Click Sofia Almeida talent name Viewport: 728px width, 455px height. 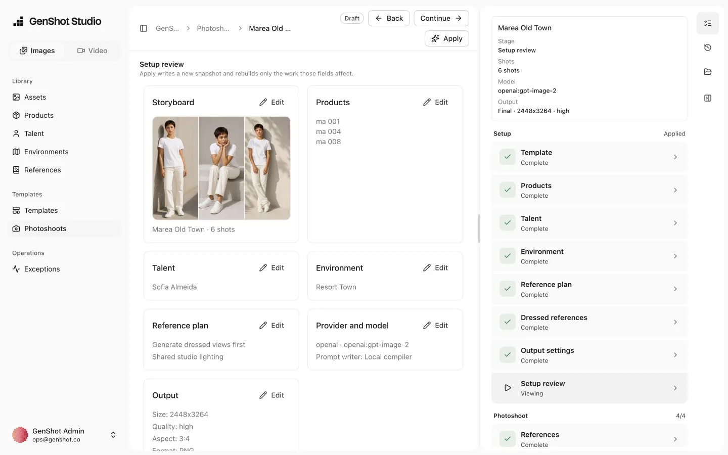click(174, 287)
